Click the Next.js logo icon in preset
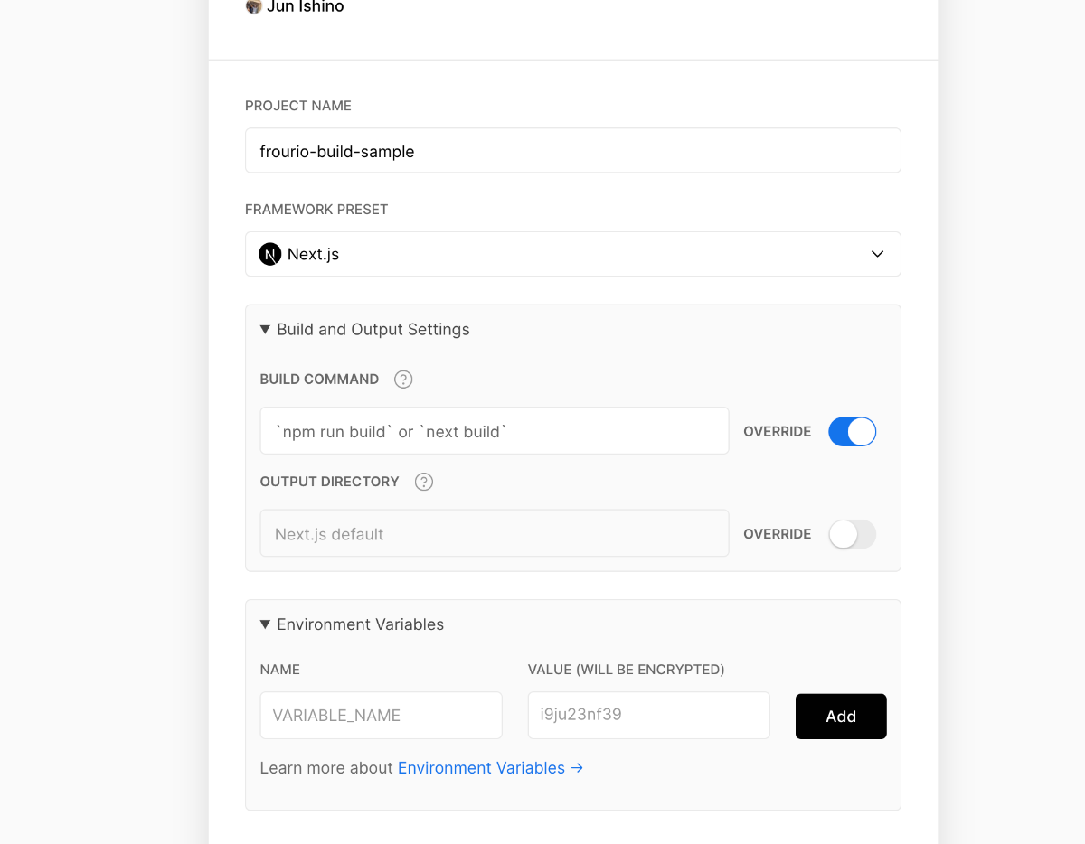Image resolution: width=1085 pixels, height=844 pixels. (x=270, y=254)
